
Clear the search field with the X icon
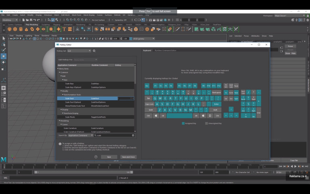click(x=133, y=135)
